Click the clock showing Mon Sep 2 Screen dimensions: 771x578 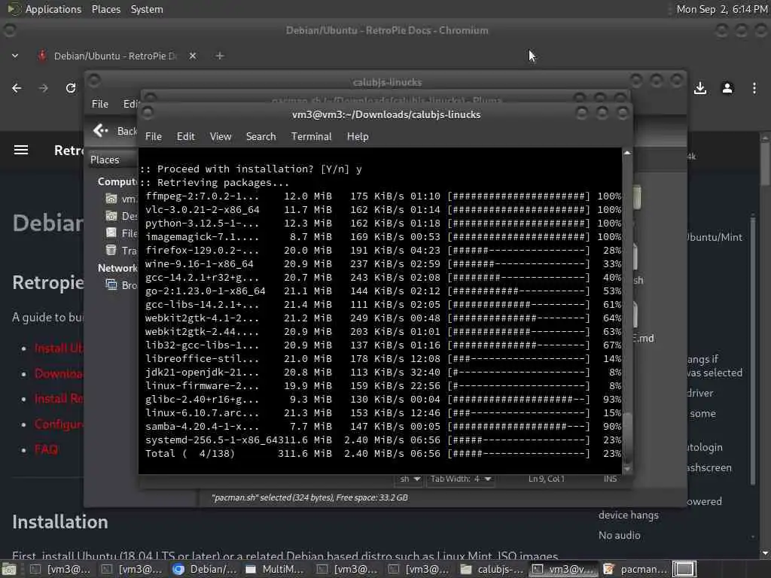721,9
